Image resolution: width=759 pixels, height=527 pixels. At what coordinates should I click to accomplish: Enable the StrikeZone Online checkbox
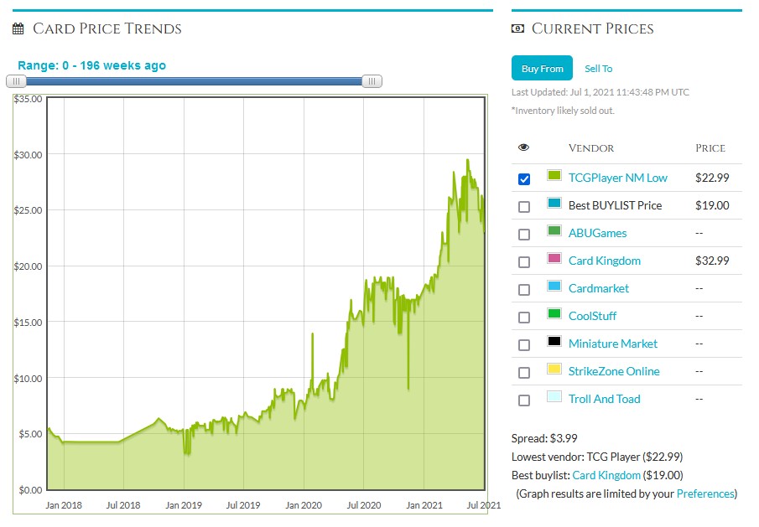(x=523, y=372)
